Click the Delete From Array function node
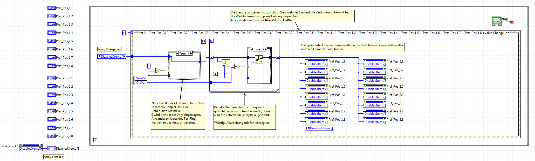This screenshot has width=535, height=161. [x=259, y=59]
